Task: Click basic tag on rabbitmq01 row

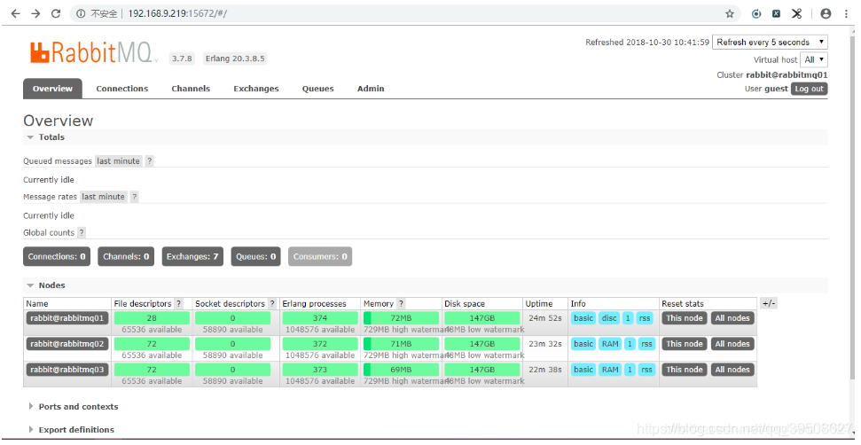Action: (583, 317)
